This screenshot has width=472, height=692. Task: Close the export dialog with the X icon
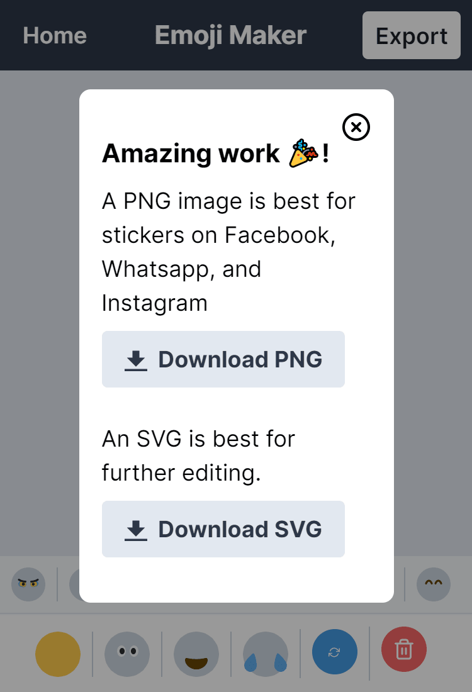(356, 127)
